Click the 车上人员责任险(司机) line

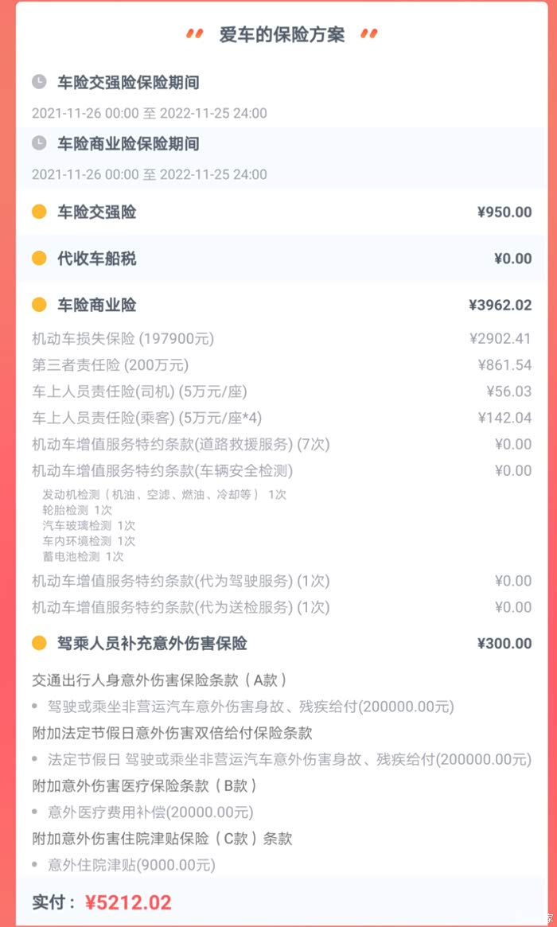(x=139, y=391)
